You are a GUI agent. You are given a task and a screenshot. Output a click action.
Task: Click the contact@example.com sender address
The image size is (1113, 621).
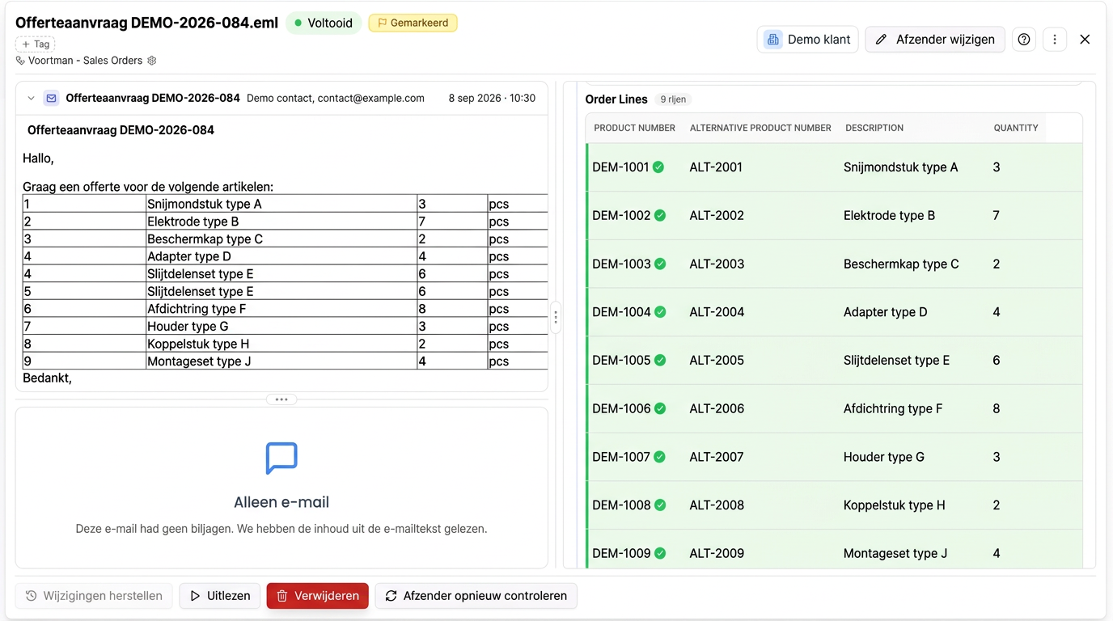(370, 98)
